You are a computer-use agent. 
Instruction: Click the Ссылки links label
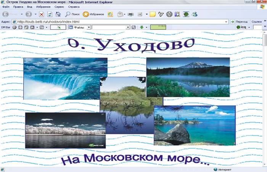coord(256,22)
